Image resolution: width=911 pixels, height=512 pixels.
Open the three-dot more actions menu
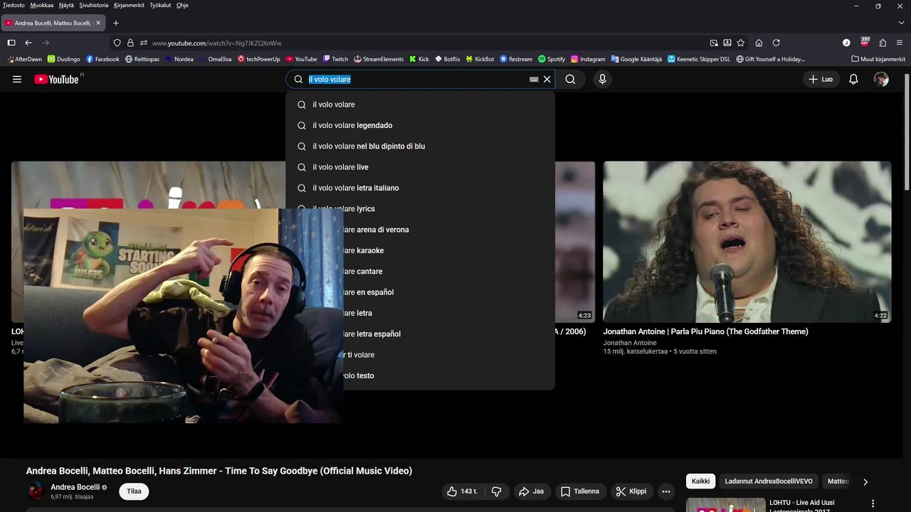tap(666, 491)
